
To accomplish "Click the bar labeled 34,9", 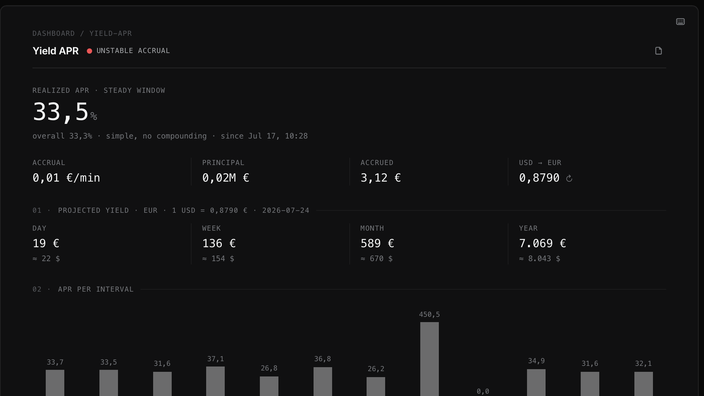I will pos(536,382).
